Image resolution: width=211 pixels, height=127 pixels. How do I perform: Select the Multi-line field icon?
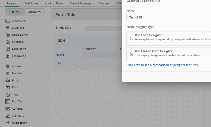click(x=8, y=28)
